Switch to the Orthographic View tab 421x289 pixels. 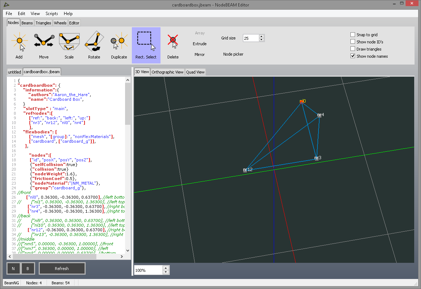point(167,72)
